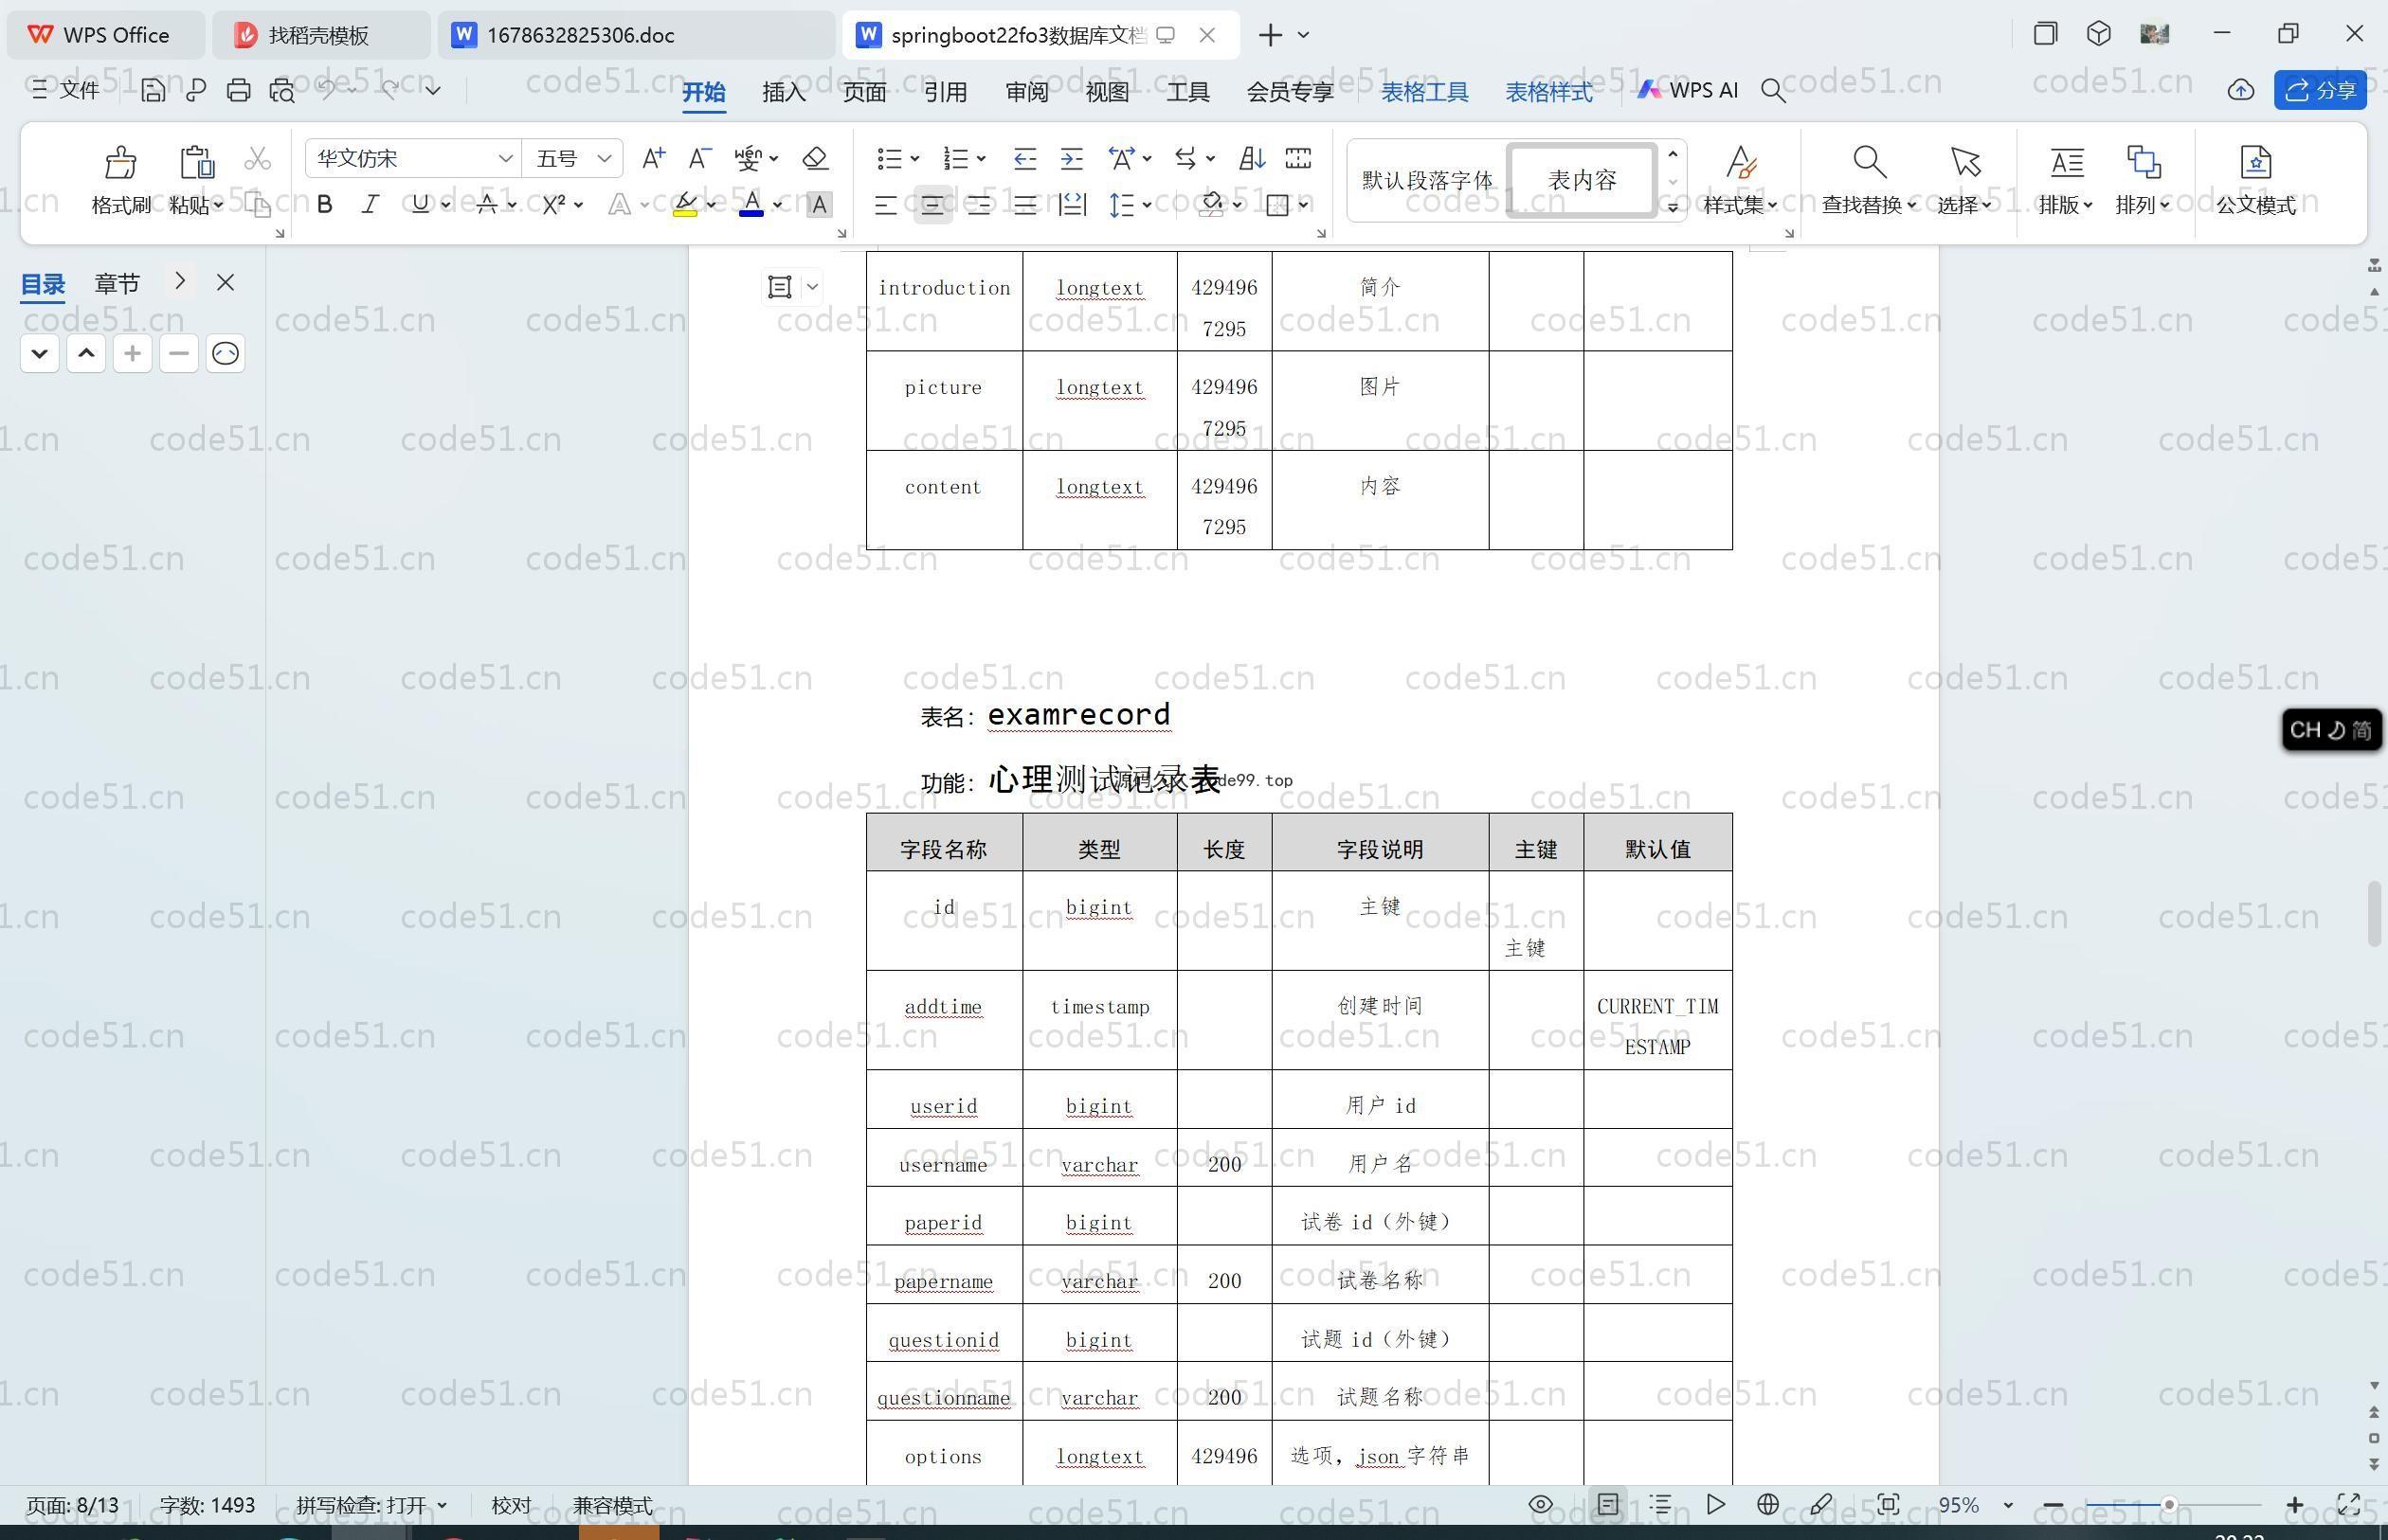Toggle page layout view in status bar
The width and height of the screenshot is (2388, 1540).
tap(1608, 1504)
